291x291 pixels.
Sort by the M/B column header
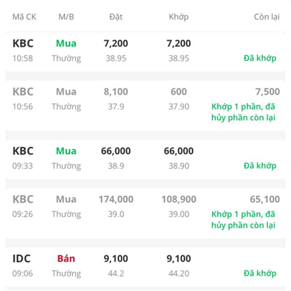pos(66,17)
